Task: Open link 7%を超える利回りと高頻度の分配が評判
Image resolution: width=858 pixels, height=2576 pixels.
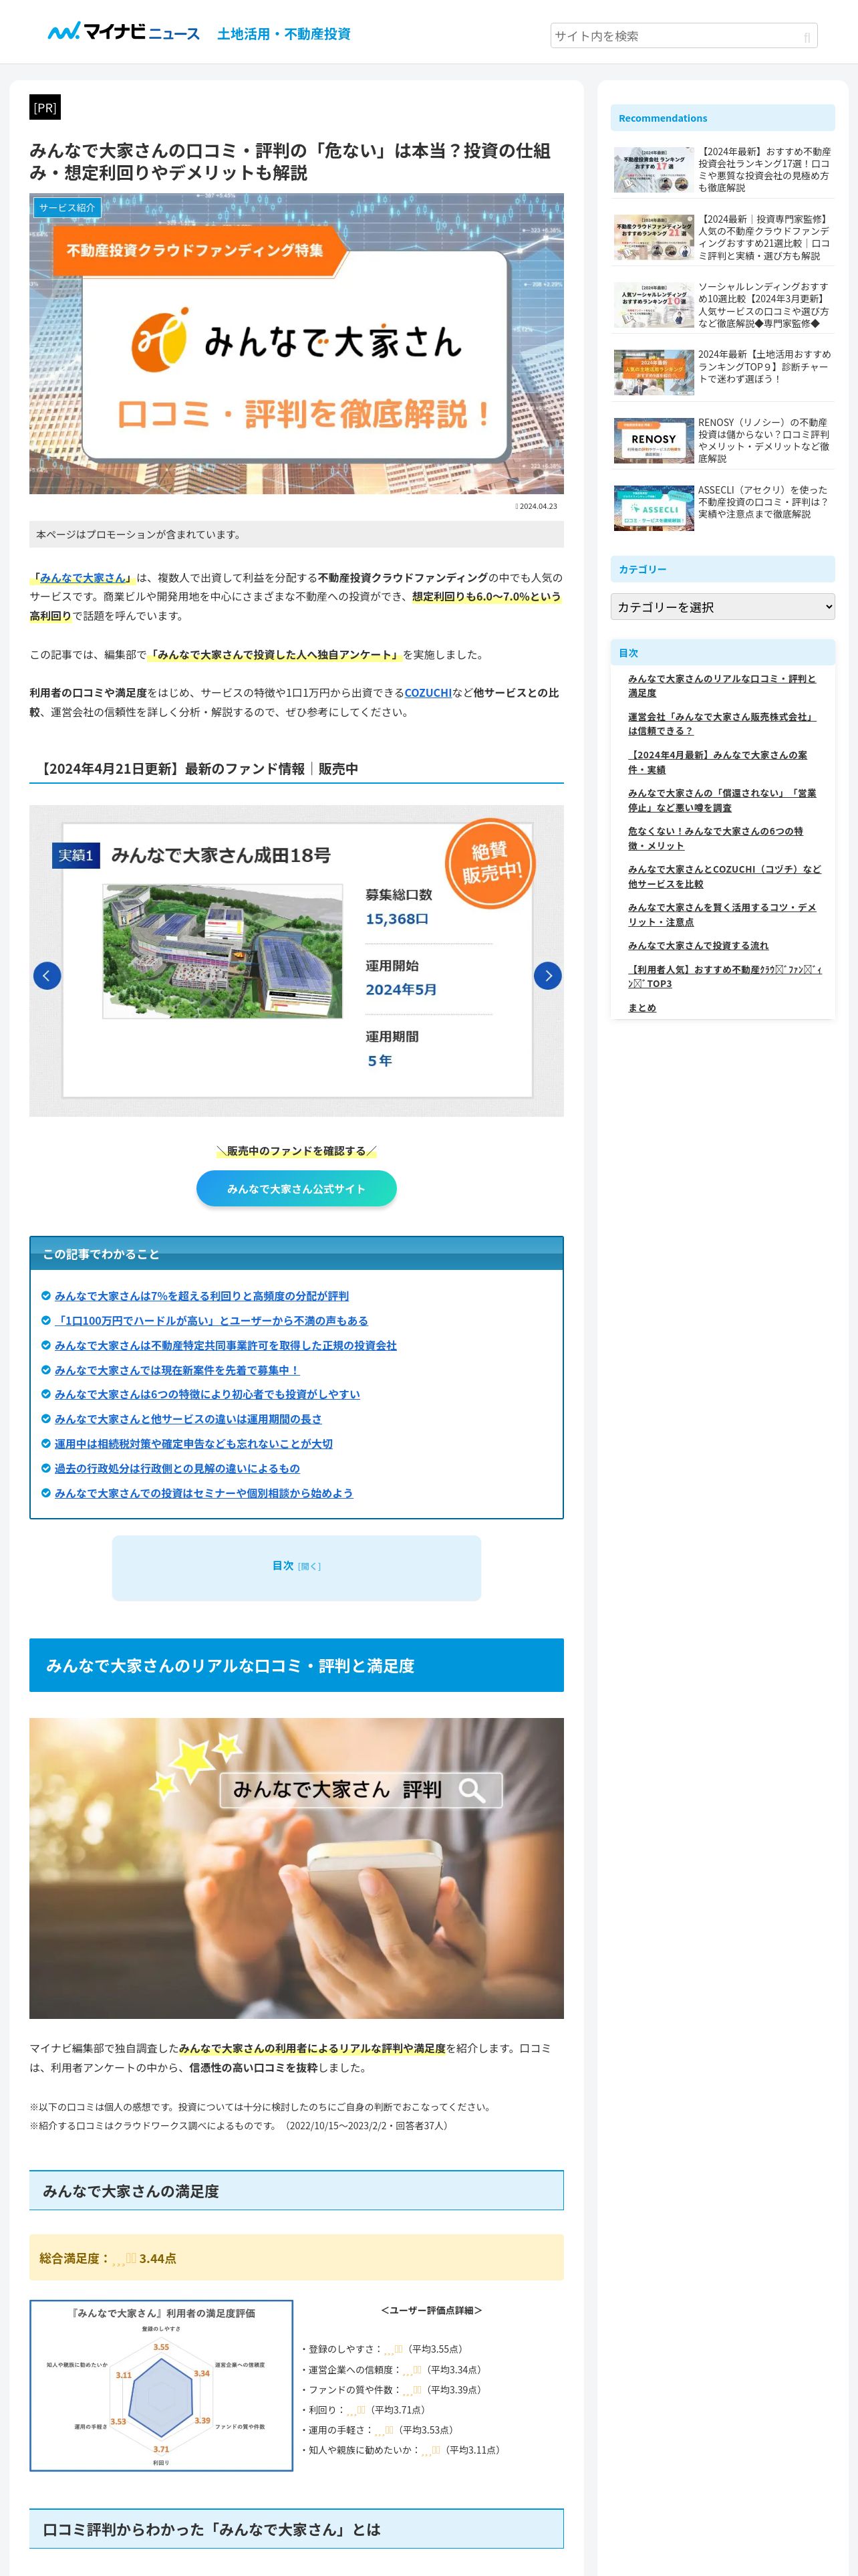Action: [202, 1296]
